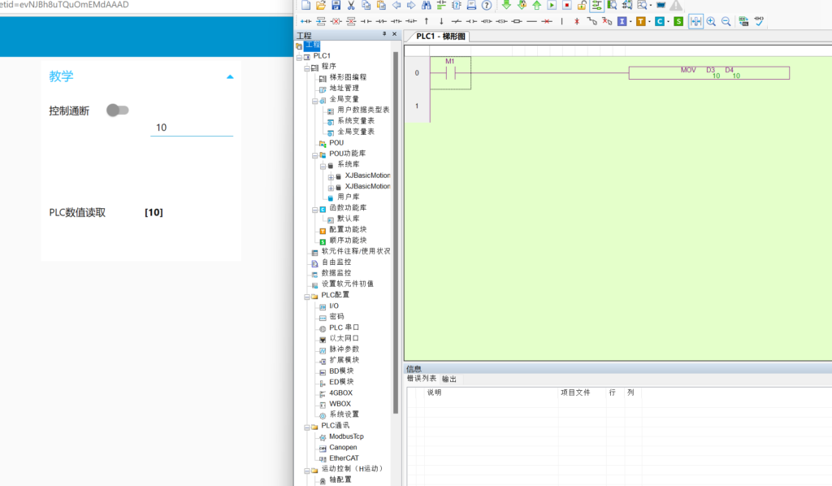This screenshot has width=832, height=486.
Task: Select 数据监控 in the project tree
Action: [336, 273]
